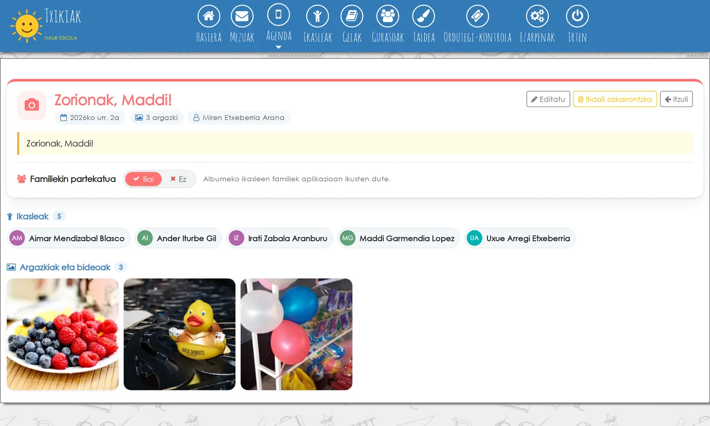The width and height of the screenshot is (710, 426).
Task: Click Aimar Mendizabal Blasco name
Action: (77, 238)
